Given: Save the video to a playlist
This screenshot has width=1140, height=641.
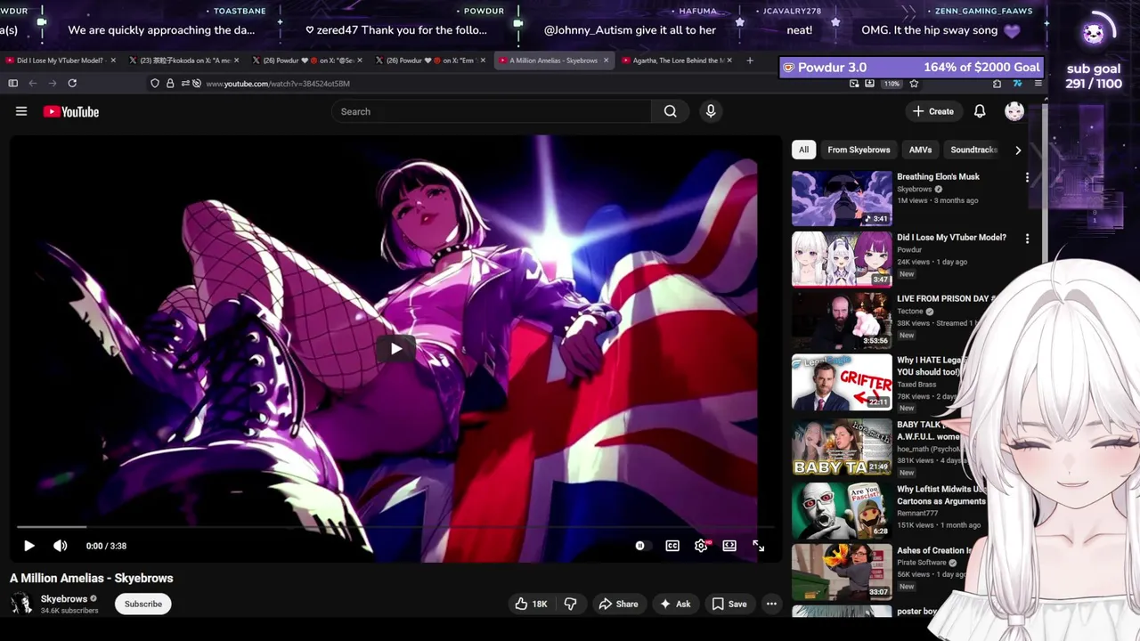Looking at the screenshot, I should (x=729, y=604).
